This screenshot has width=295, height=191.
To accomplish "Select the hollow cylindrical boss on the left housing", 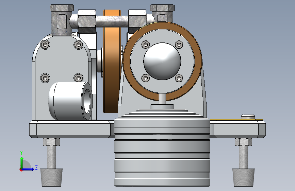I will click(x=70, y=101).
